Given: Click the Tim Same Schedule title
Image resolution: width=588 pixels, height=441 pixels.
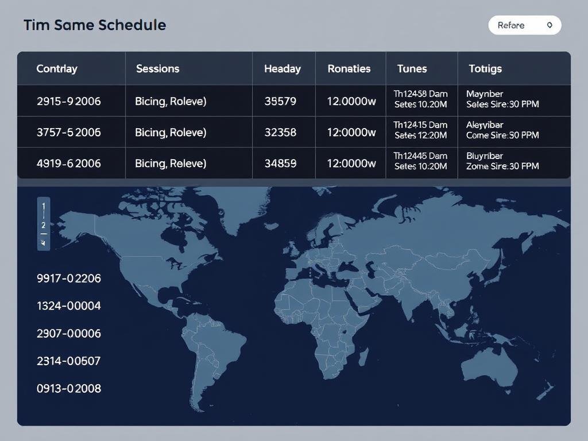Looking at the screenshot, I should point(94,25).
